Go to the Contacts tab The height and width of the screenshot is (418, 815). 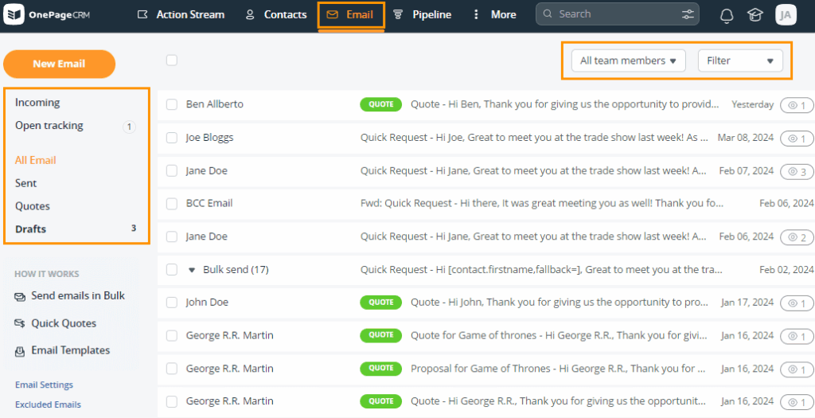(x=275, y=14)
